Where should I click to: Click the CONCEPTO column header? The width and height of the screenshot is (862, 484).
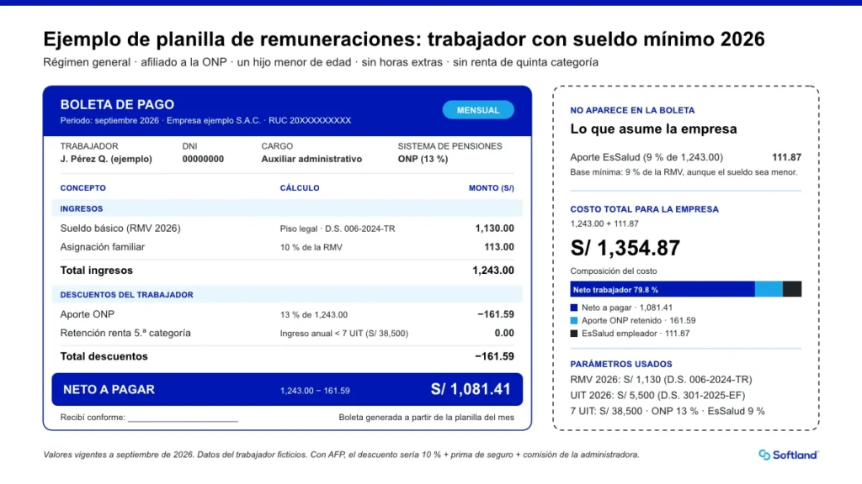(83, 187)
